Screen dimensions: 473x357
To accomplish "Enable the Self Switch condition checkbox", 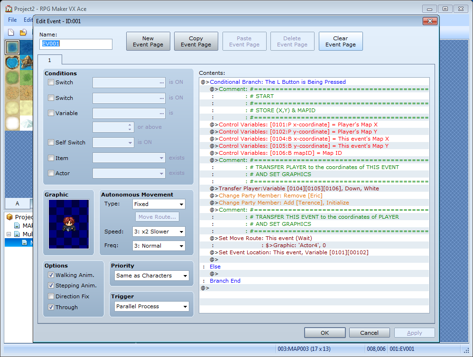I will (51, 143).
